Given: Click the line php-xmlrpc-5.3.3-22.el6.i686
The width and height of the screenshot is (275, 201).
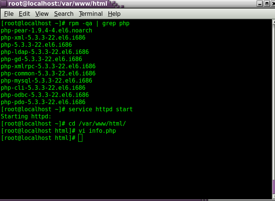Looking at the screenshot, I should coord(48,66).
